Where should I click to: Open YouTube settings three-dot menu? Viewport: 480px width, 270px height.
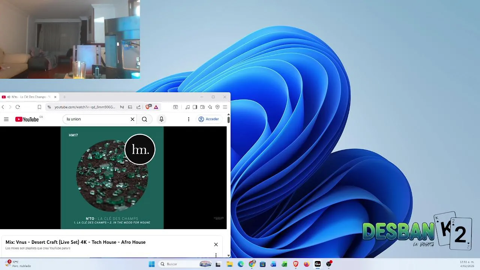[189, 119]
